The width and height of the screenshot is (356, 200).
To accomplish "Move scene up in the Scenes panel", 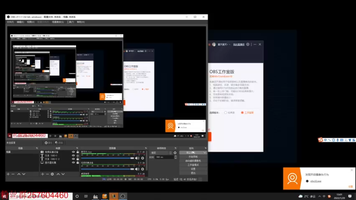I will coord(19,174).
